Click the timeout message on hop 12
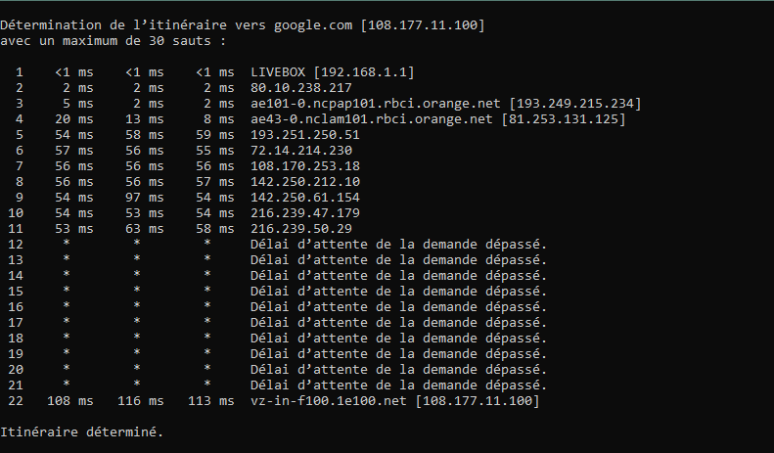 pos(398,245)
